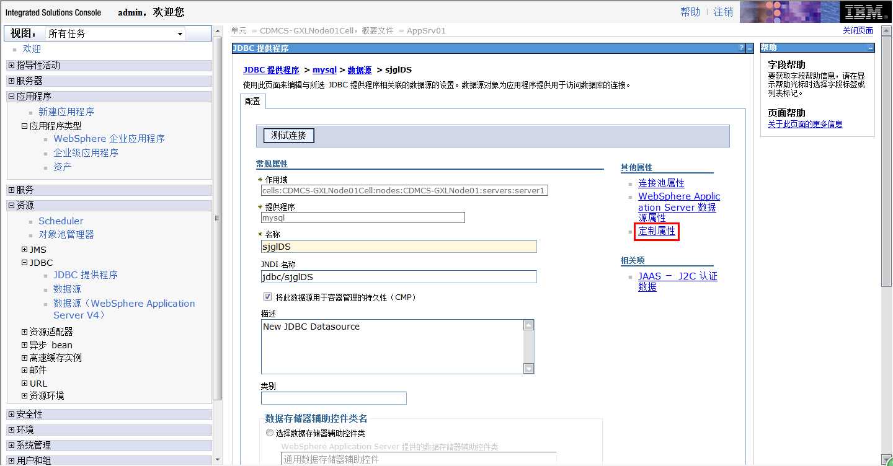
Task: Collapse the 资源 section
Action: coord(12,205)
